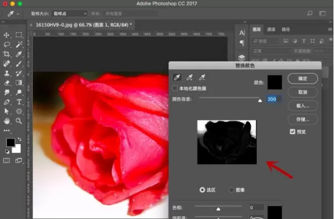Viewport: 334px width, 219px height.
Task: Close the 16150HV9-0.jpg document tab
Action: click(x=31, y=25)
